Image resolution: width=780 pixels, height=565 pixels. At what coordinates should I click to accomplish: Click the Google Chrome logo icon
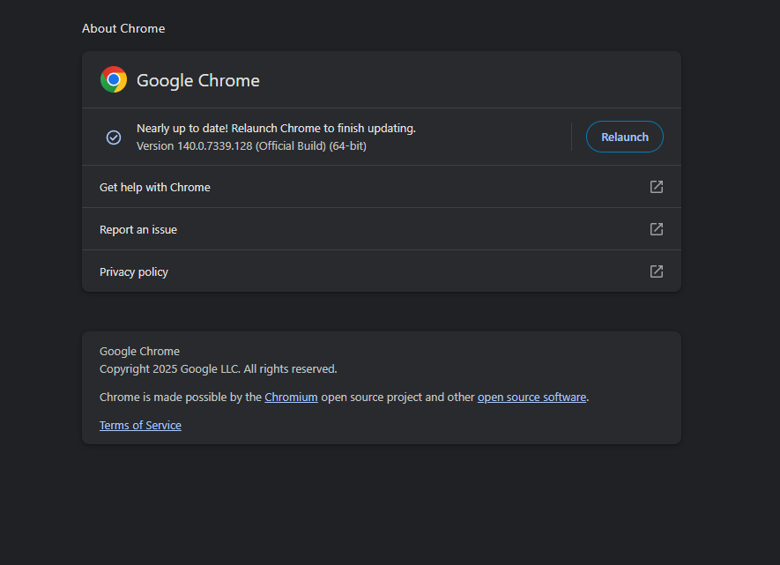click(113, 79)
